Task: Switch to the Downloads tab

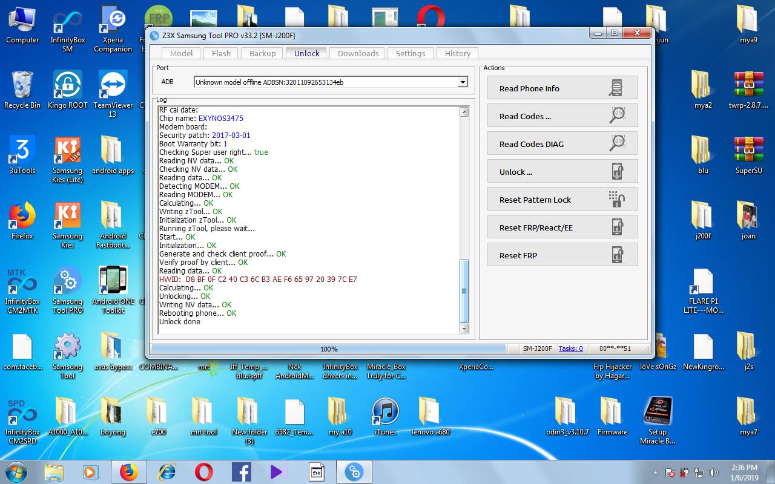Action: pyautogui.click(x=358, y=53)
